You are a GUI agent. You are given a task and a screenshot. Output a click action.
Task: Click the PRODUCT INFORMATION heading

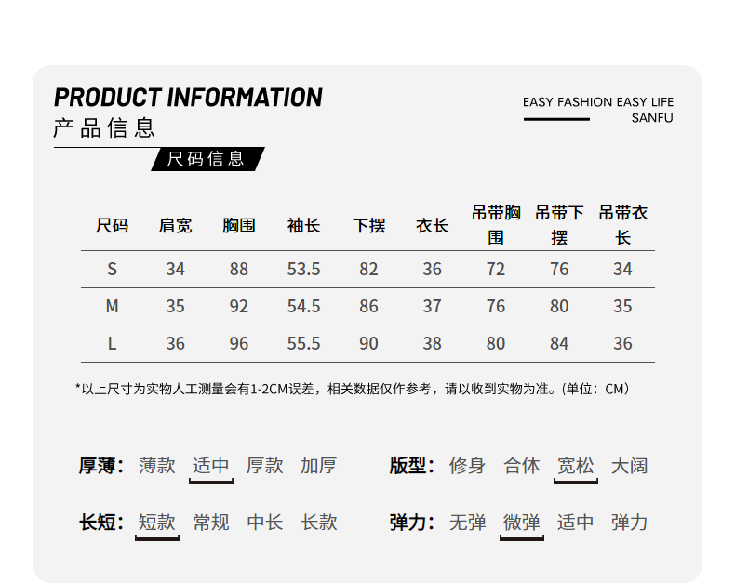click(x=188, y=98)
